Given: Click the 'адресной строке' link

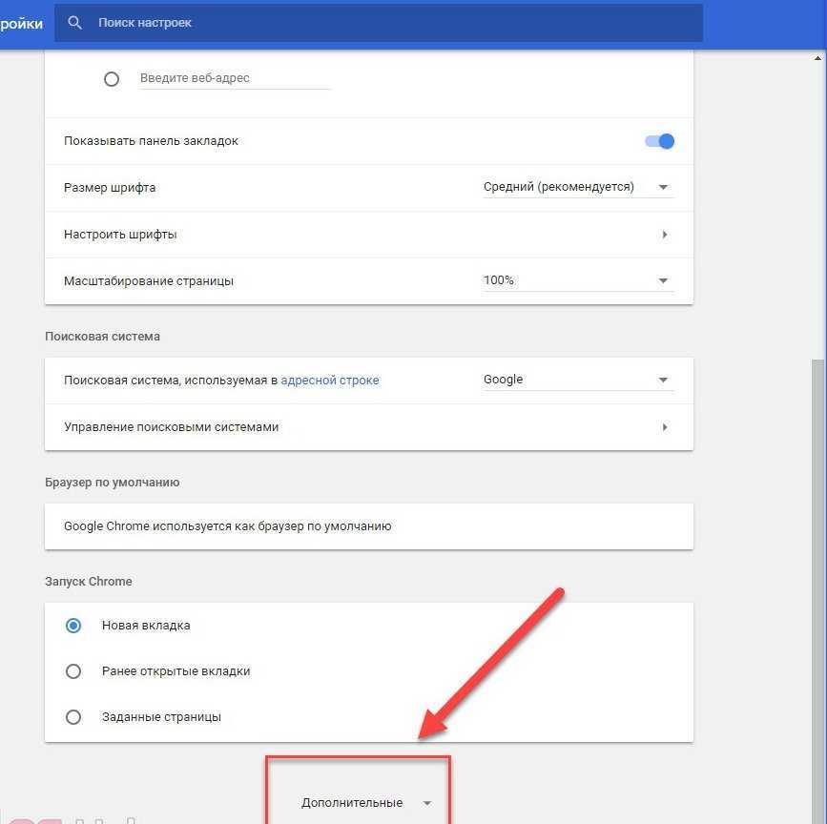Looking at the screenshot, I should (x=330, y=381).
